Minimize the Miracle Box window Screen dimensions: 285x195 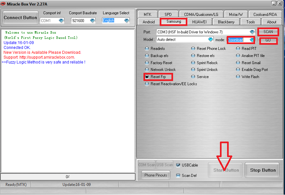pos(274,4)
